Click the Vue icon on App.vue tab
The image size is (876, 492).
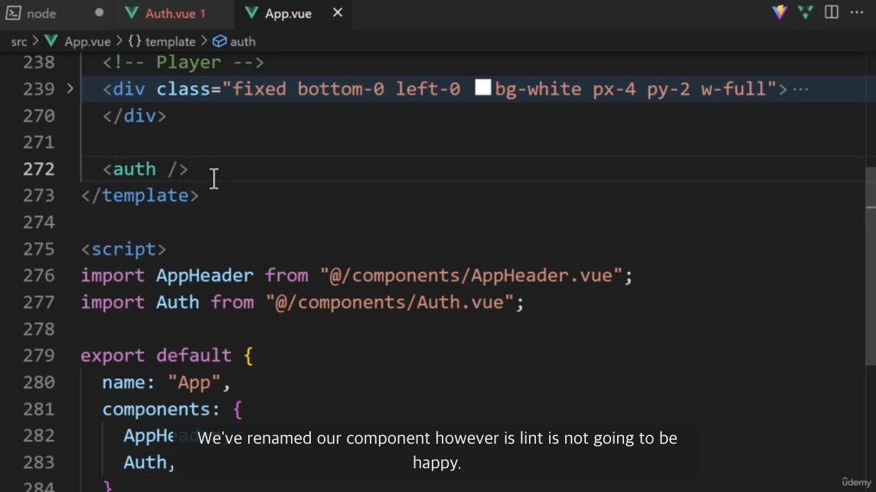click(251, 13)
